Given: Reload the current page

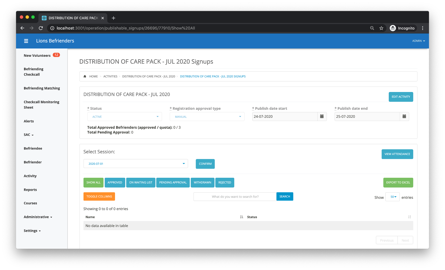Looking at the screenshot, I should click(x=41, y=28).
